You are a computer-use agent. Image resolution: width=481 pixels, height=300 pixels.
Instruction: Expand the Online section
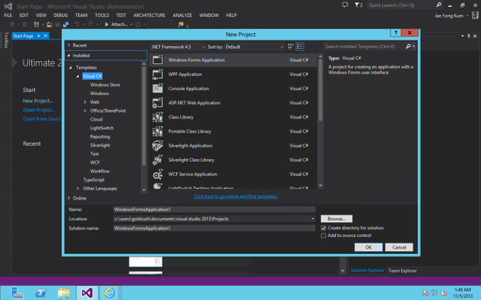click(69, 198)
